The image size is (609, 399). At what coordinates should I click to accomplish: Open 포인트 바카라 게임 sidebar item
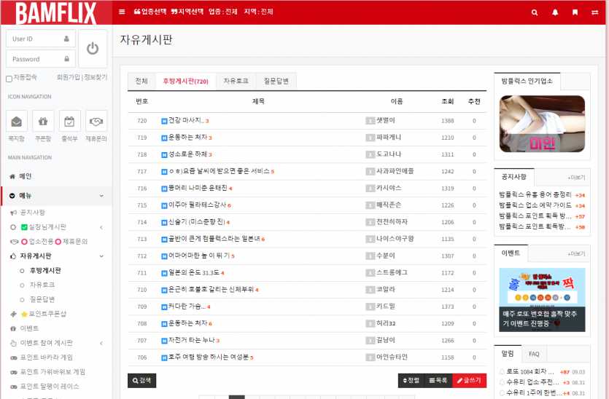46,357
